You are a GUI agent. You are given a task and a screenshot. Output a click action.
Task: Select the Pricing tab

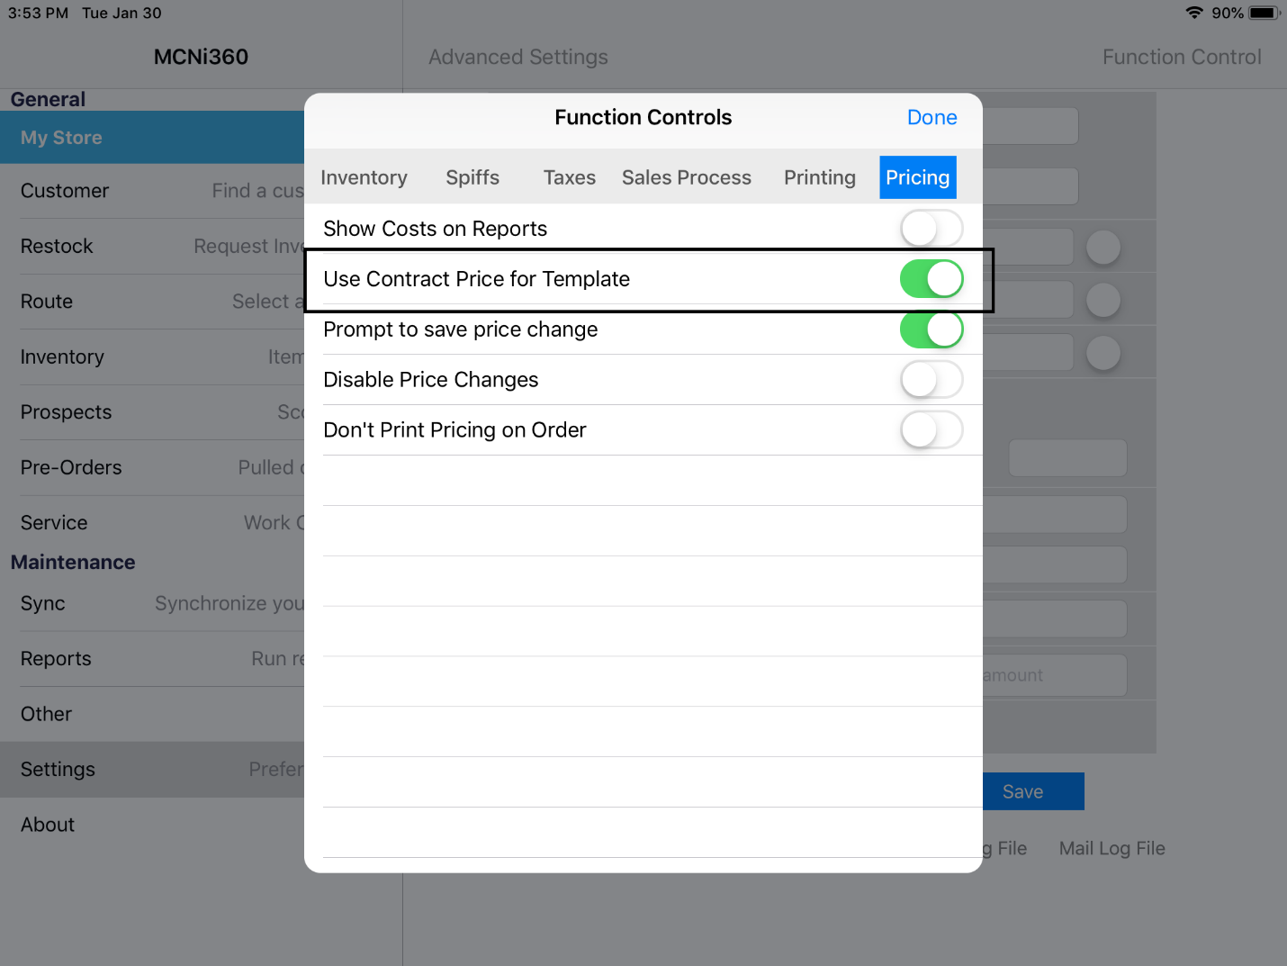[917, 177]
